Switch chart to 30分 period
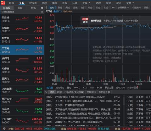Viewport: 151px width, 131px height. [x=98, y=8]
